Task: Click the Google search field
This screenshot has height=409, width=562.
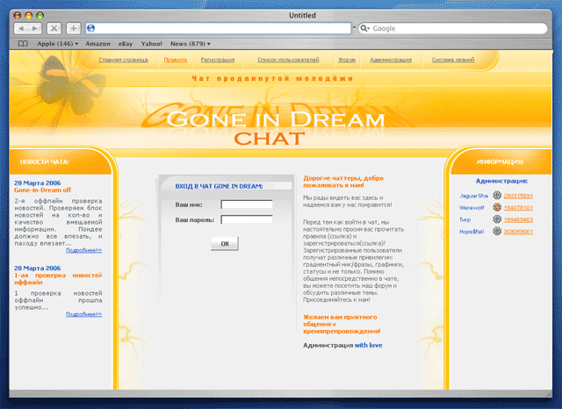Action: click(453, 28)
